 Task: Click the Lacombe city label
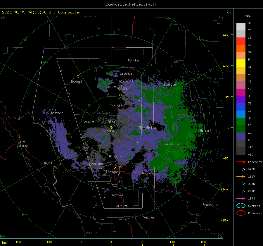pos(126,73)
